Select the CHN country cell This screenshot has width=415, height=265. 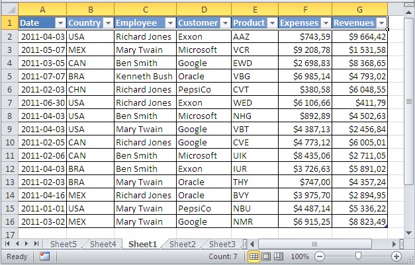(x=90, y=89)
